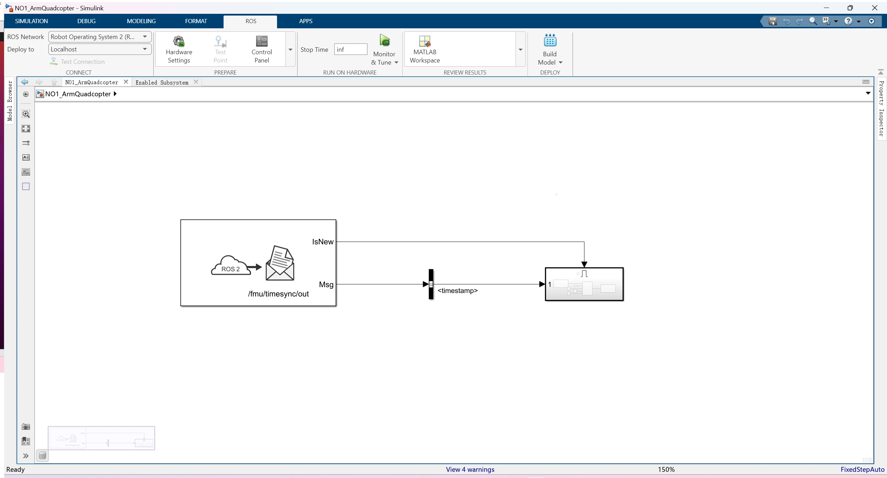Select the Zoom tool in palette
This screenshot has width=887, height=478.
click(x=26, y=114)
